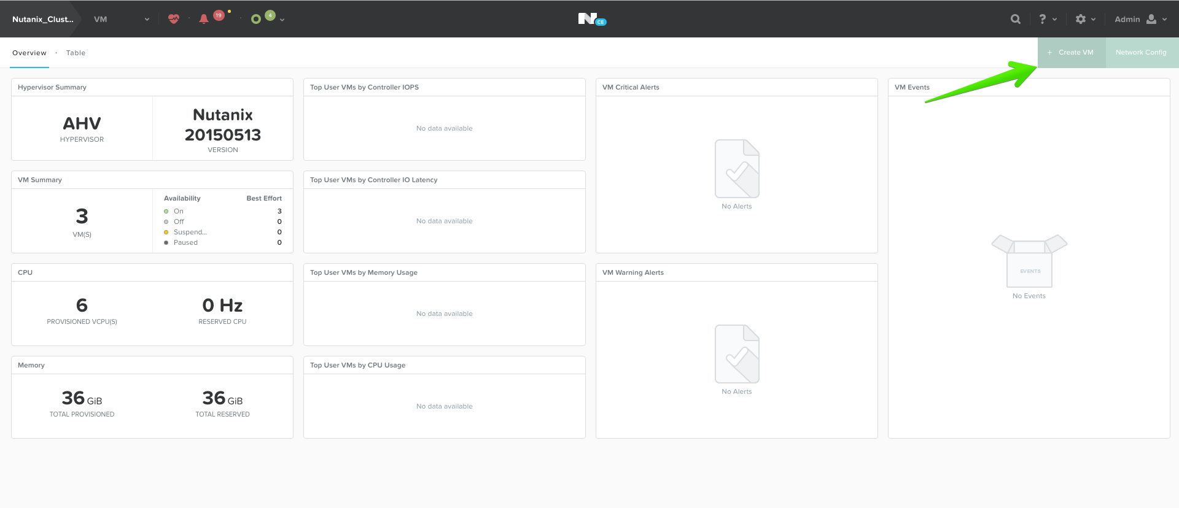
Task: Click No data available under CPU Usage
Action: click(x=445, y=406)
